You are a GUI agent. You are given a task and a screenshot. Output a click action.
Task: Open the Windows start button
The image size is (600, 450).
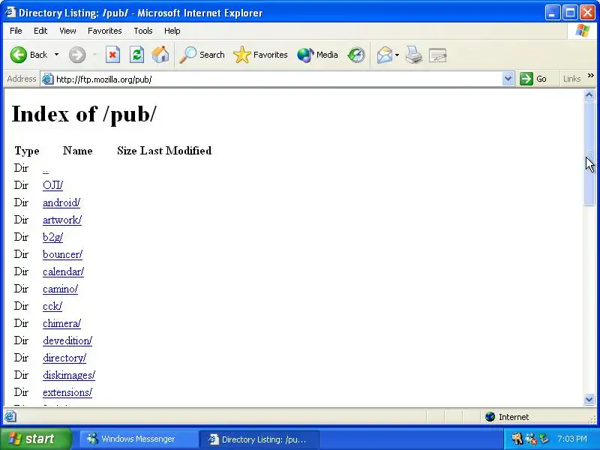click(x=36, y=439)
